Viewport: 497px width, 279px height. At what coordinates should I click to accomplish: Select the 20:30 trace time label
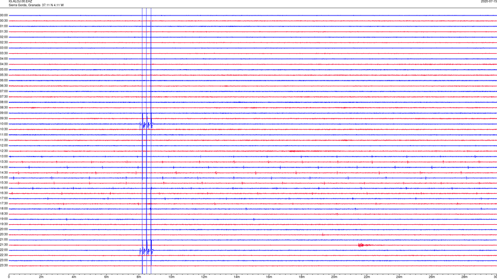[x=4, y=235]
